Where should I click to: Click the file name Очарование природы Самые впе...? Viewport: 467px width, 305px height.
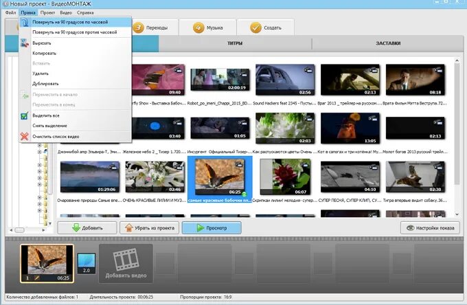pos(89,201)
